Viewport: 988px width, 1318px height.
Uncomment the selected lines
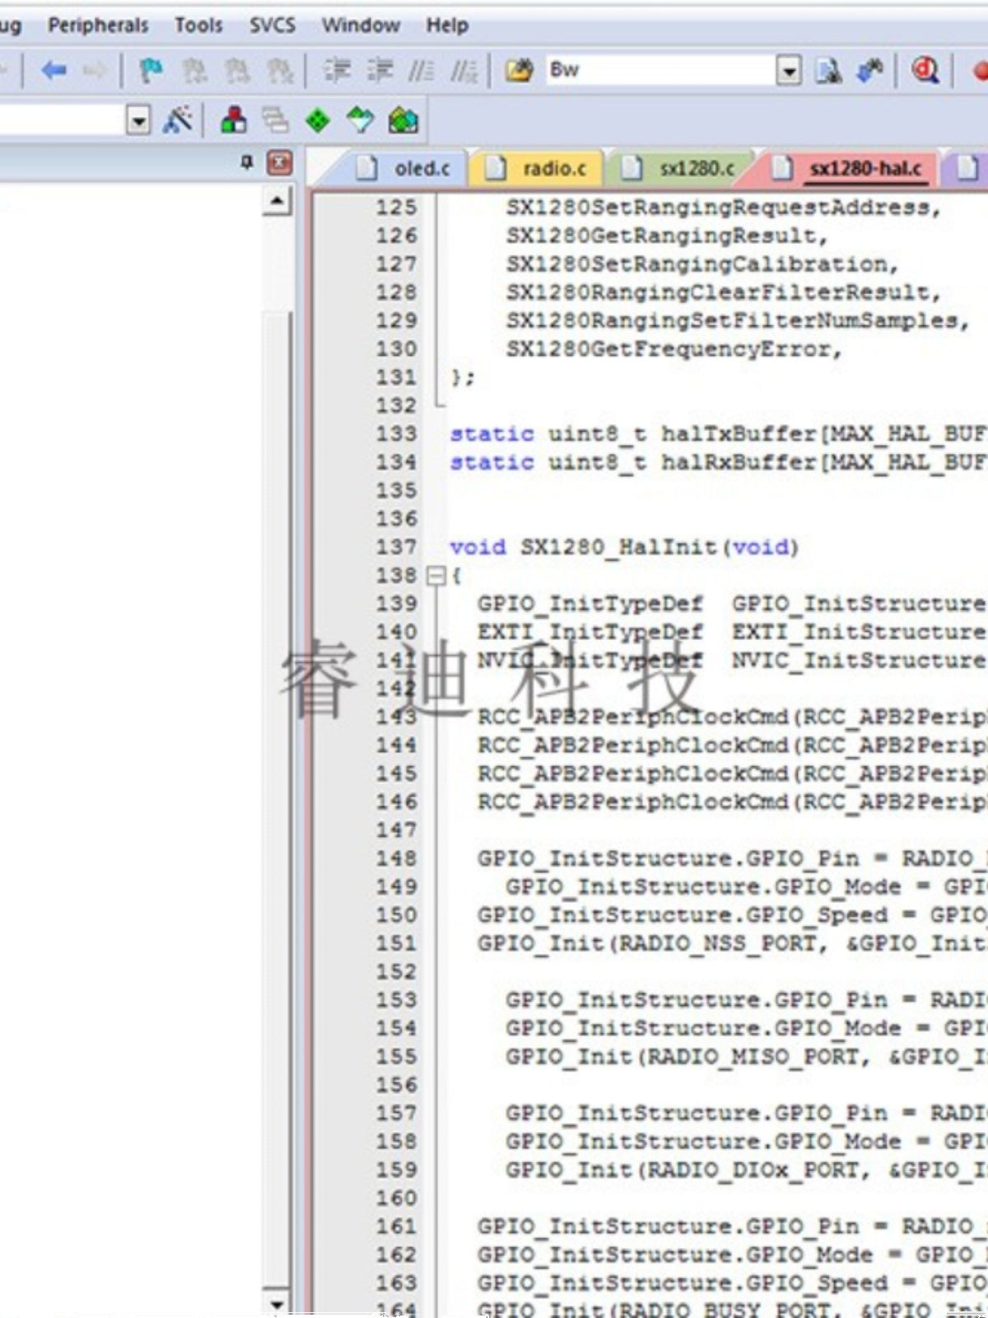tap(464, 71)
